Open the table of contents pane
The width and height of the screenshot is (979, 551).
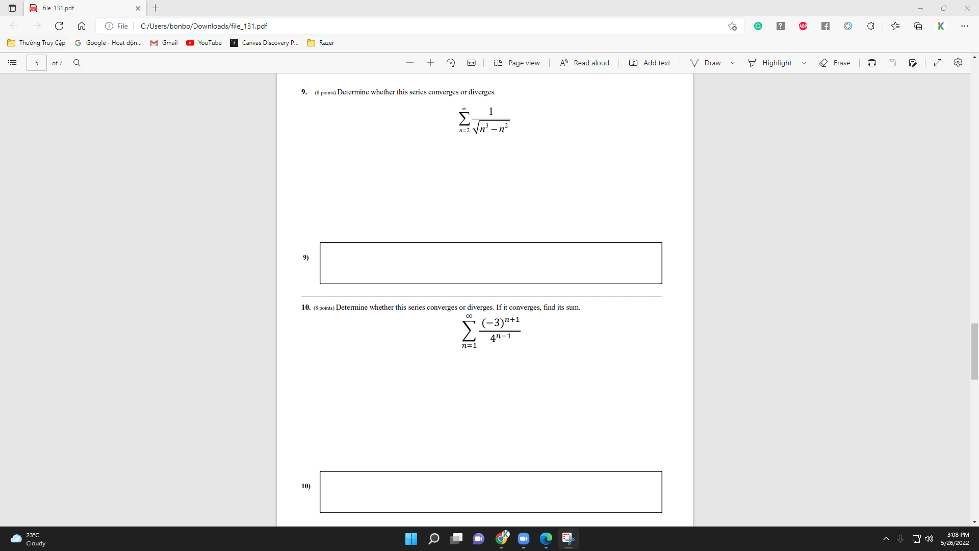coord(12,62)
